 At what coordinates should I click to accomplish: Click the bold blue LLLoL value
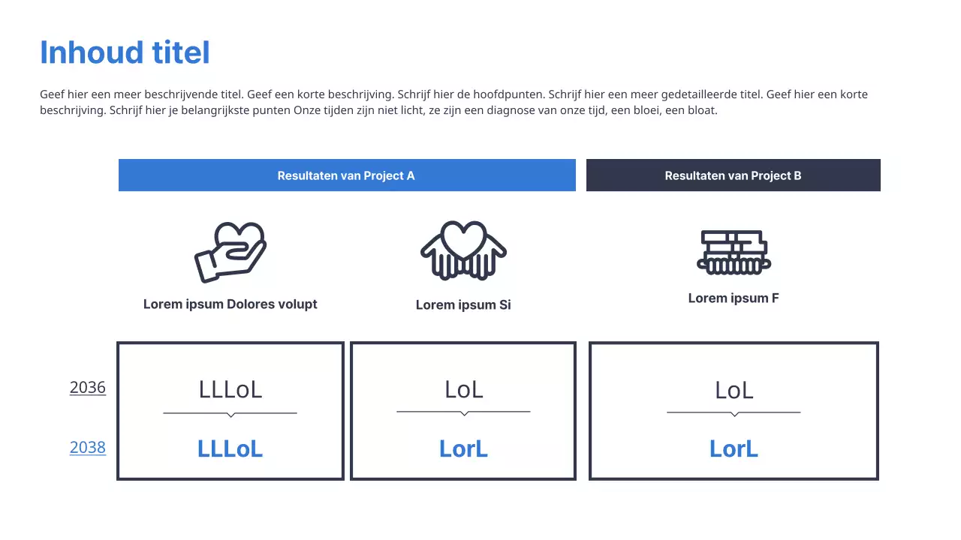(230, 448)
